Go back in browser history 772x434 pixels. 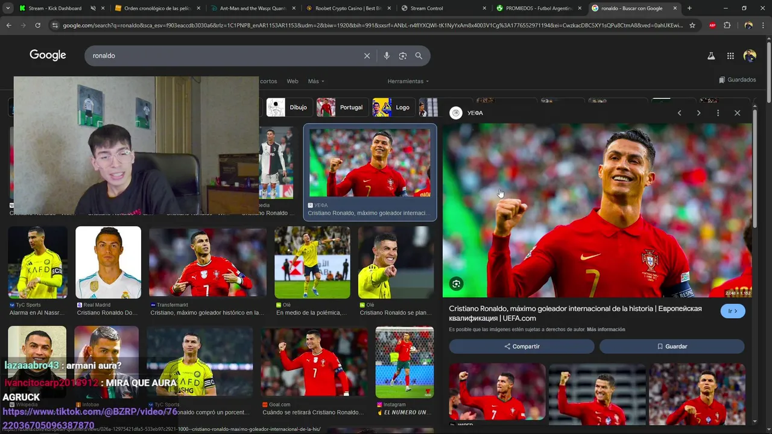click(8, 25)
